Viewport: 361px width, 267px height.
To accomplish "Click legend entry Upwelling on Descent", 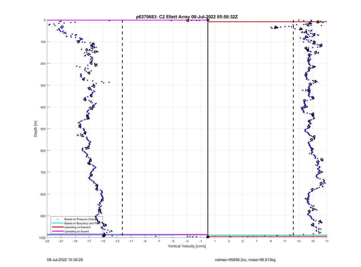I will (x=77, y=227).
